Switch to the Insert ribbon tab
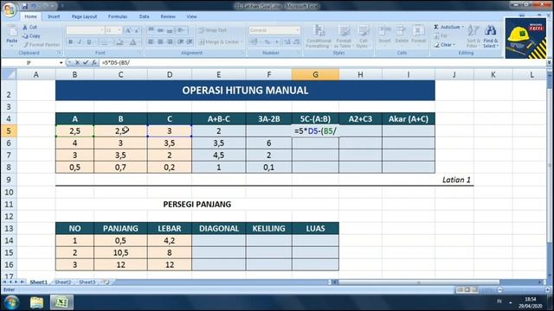554x311 pixels. pyautogui.click(x=54, y=16)
